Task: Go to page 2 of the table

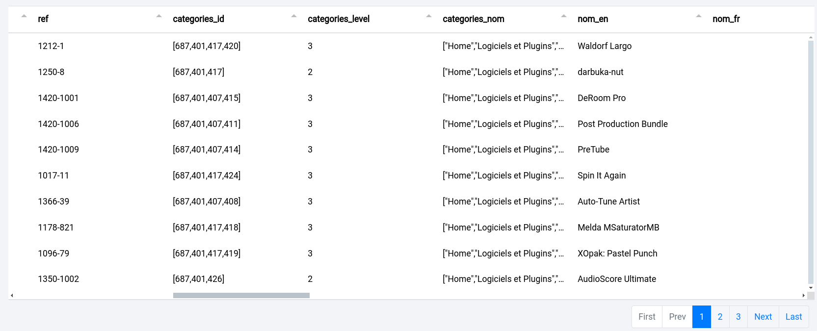Action: (720, 317)
